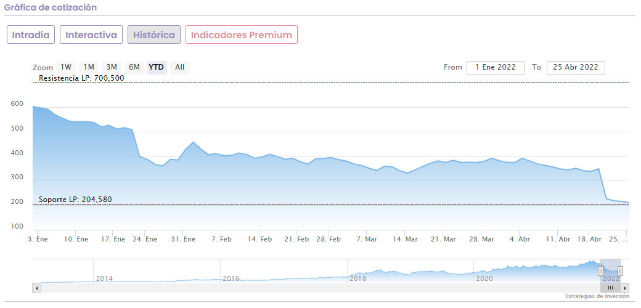
Task: Click the right range handle in the navigator
Action: coord(620,271)
